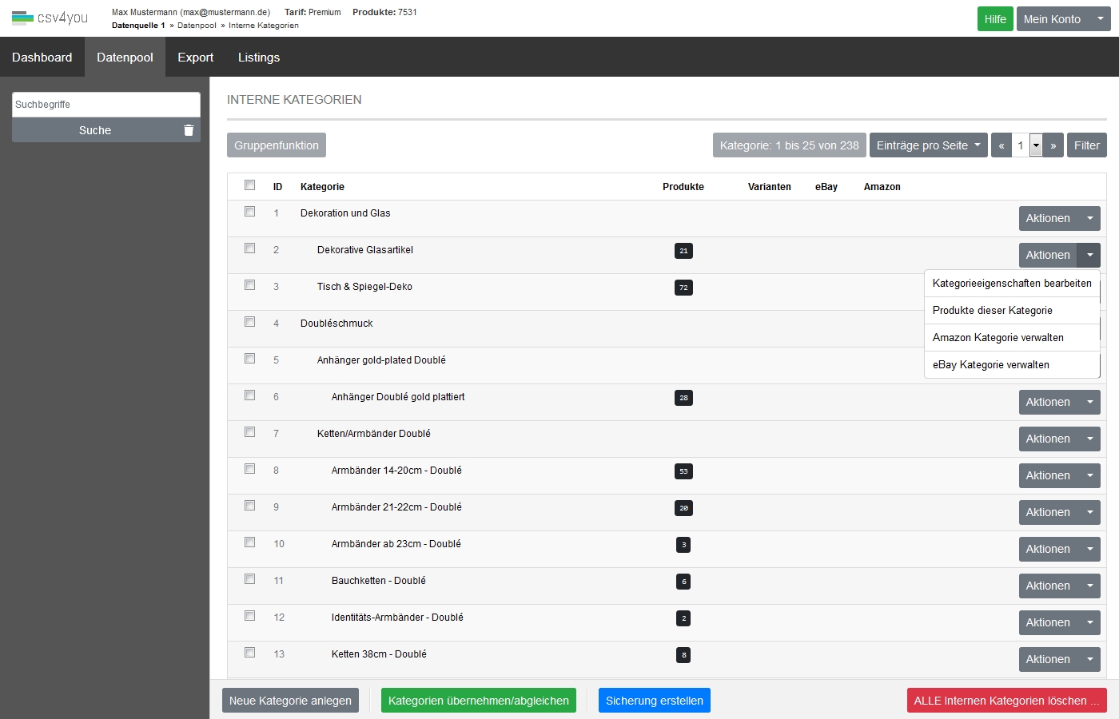Open the Einträge pro Seite dropdown
This screenshot has height=719, width=1119.
click(x=928, y=145)
